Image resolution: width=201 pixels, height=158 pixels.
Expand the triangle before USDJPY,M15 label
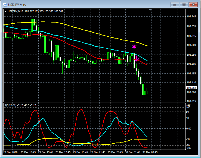(x=5, y=11)
